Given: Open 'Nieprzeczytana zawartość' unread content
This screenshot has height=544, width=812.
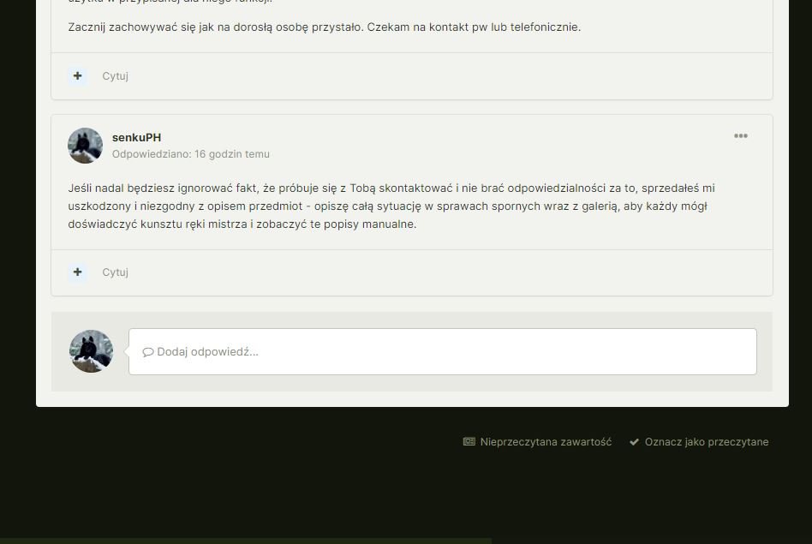Looking at the screenshot, I should [x=546, y=442].
